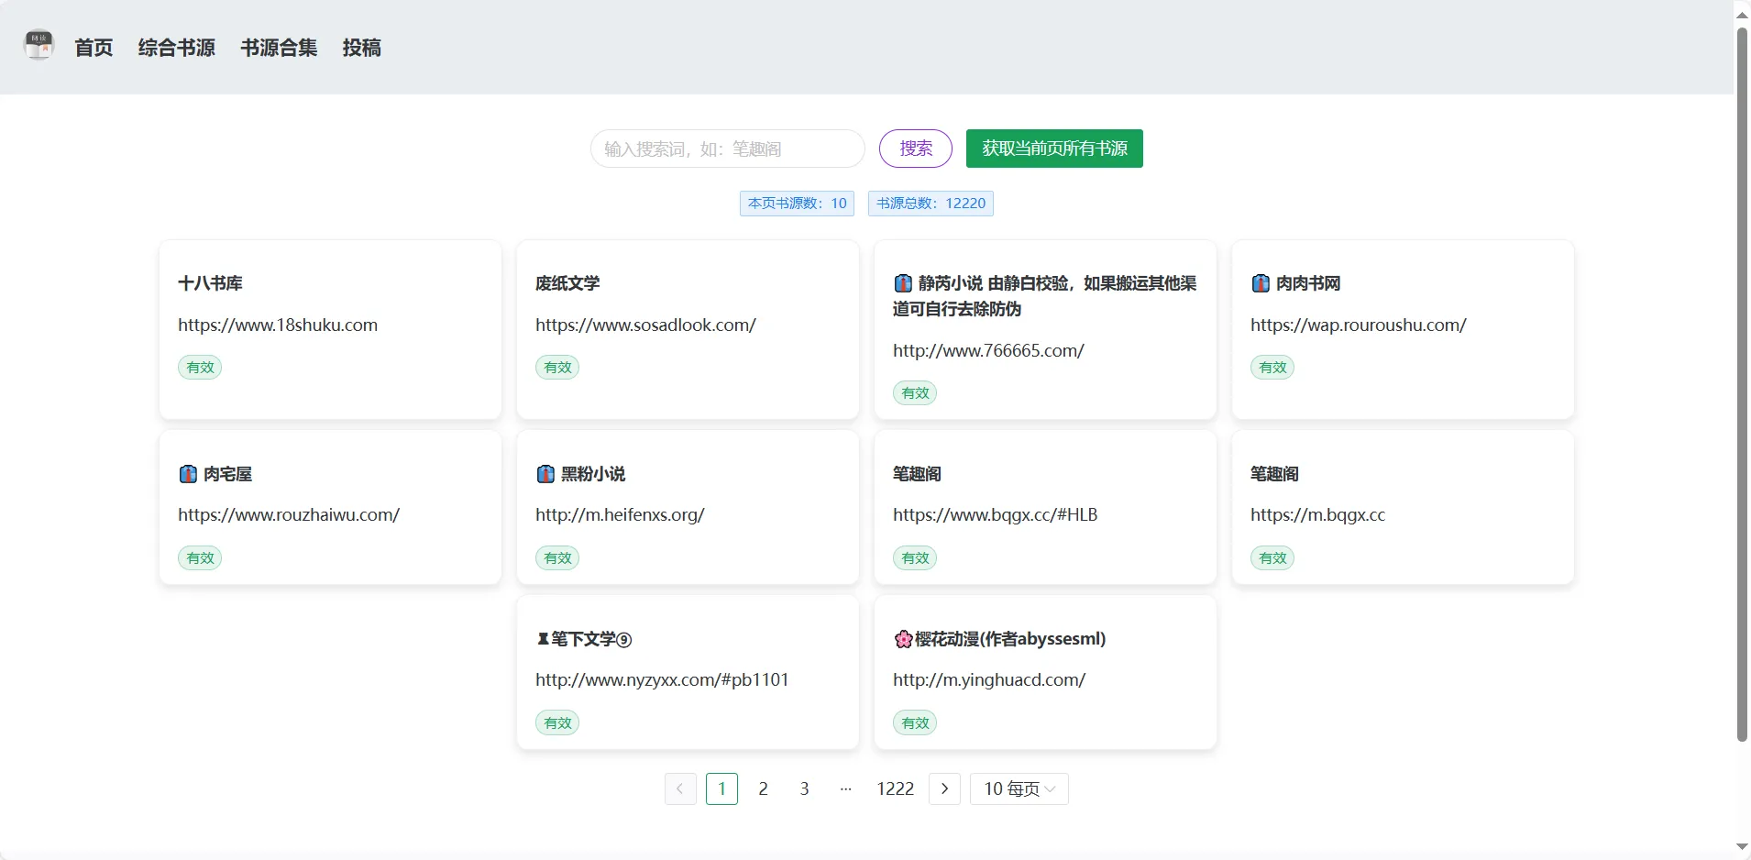
Task: Click the 有效 tag on 废纸文学 card
Action: [557, 368]
